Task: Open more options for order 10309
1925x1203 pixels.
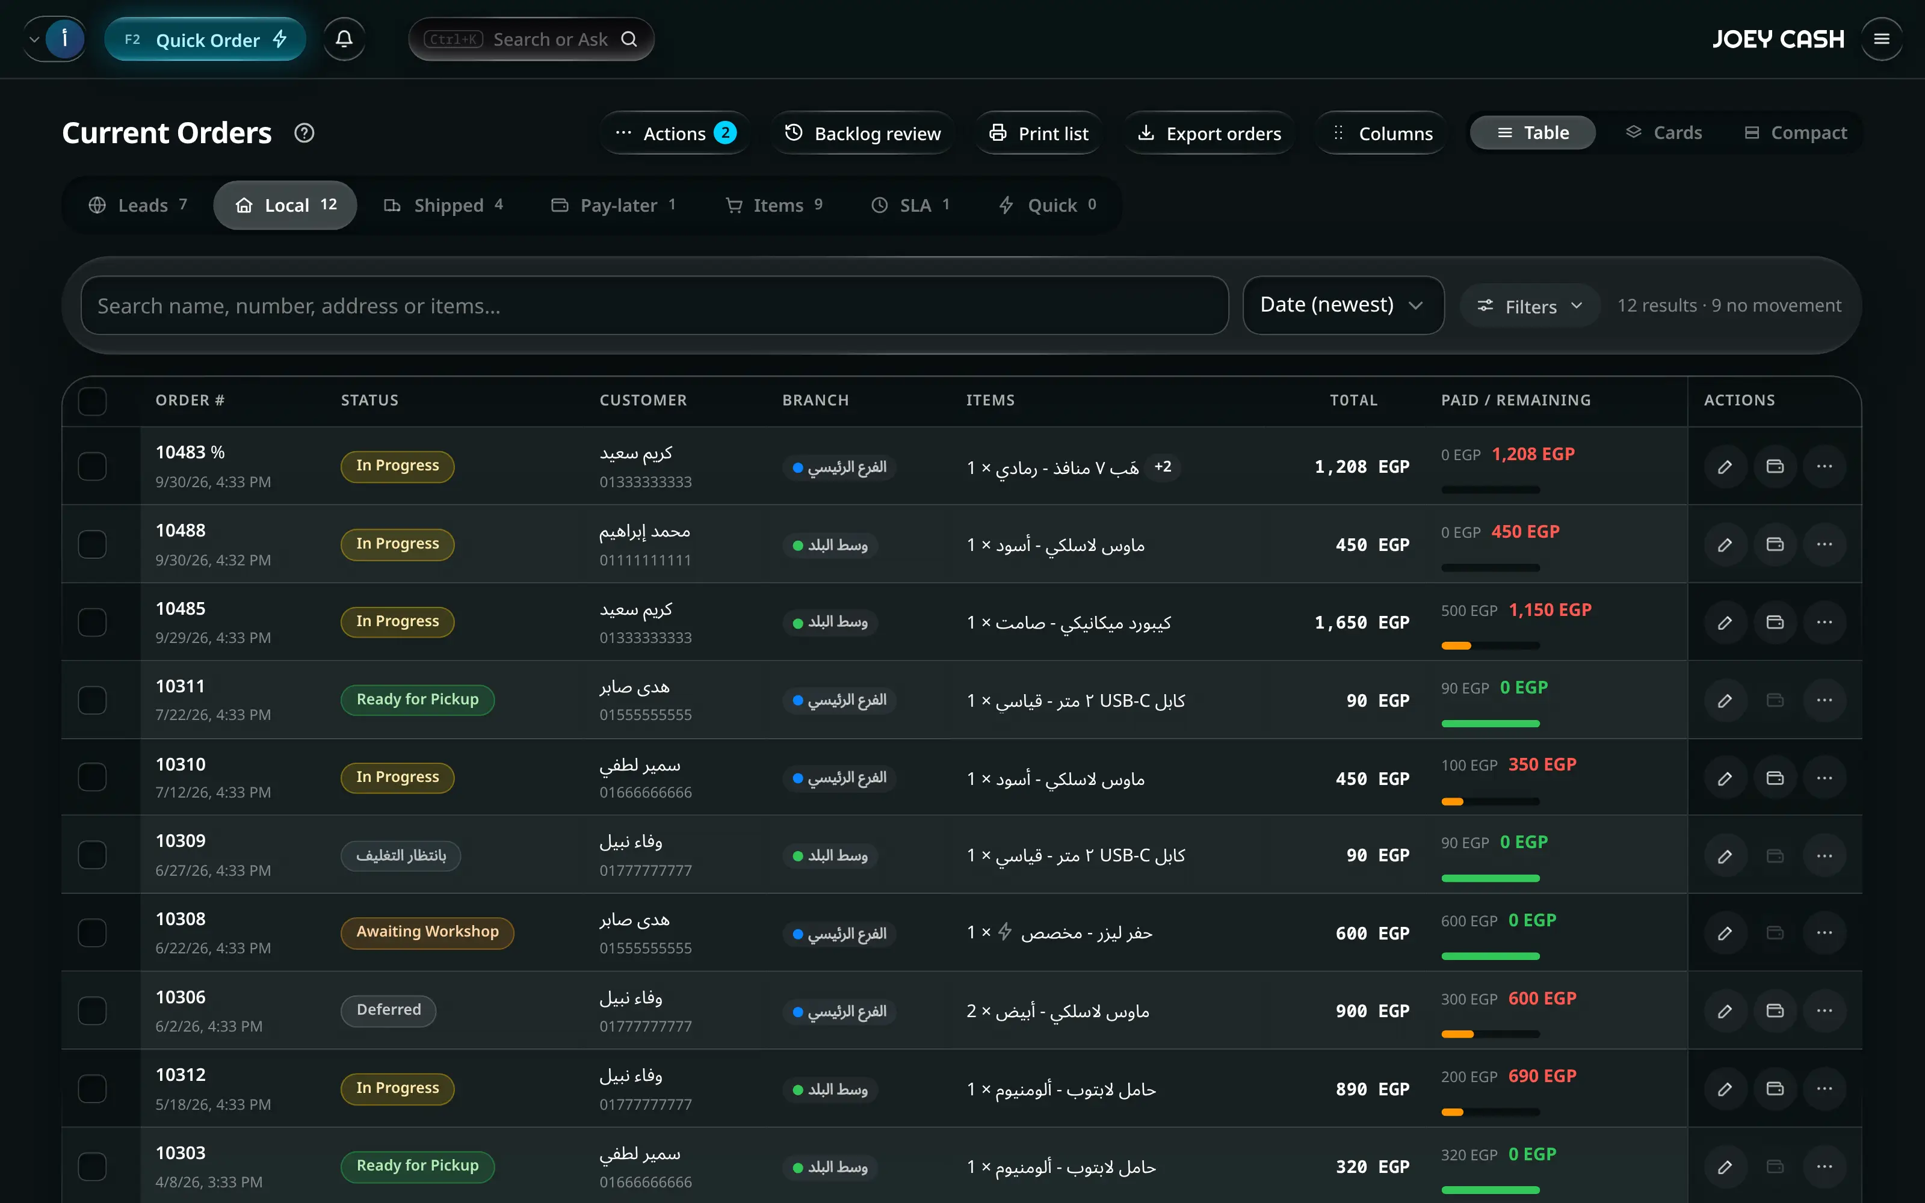Action: point(1825,855)
